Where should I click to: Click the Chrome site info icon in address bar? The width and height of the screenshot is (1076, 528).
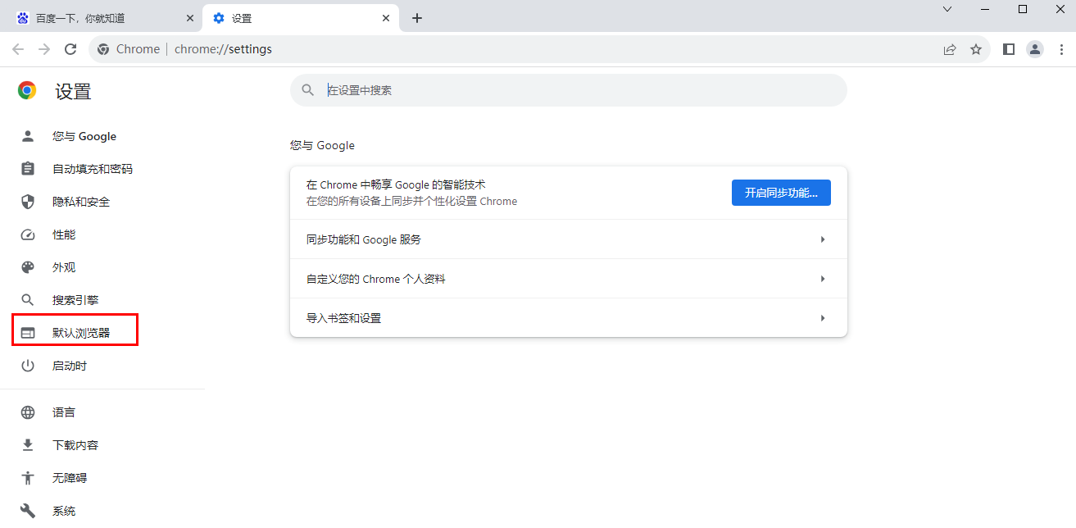click(x=103, y=49)
